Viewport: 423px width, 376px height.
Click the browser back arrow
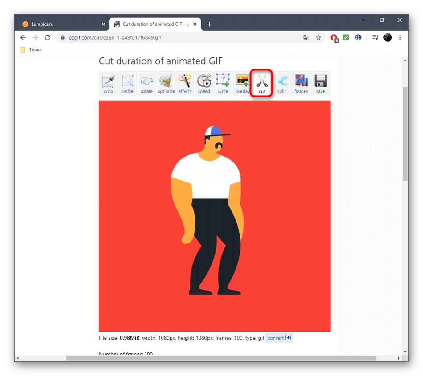[x=23, y=38]
